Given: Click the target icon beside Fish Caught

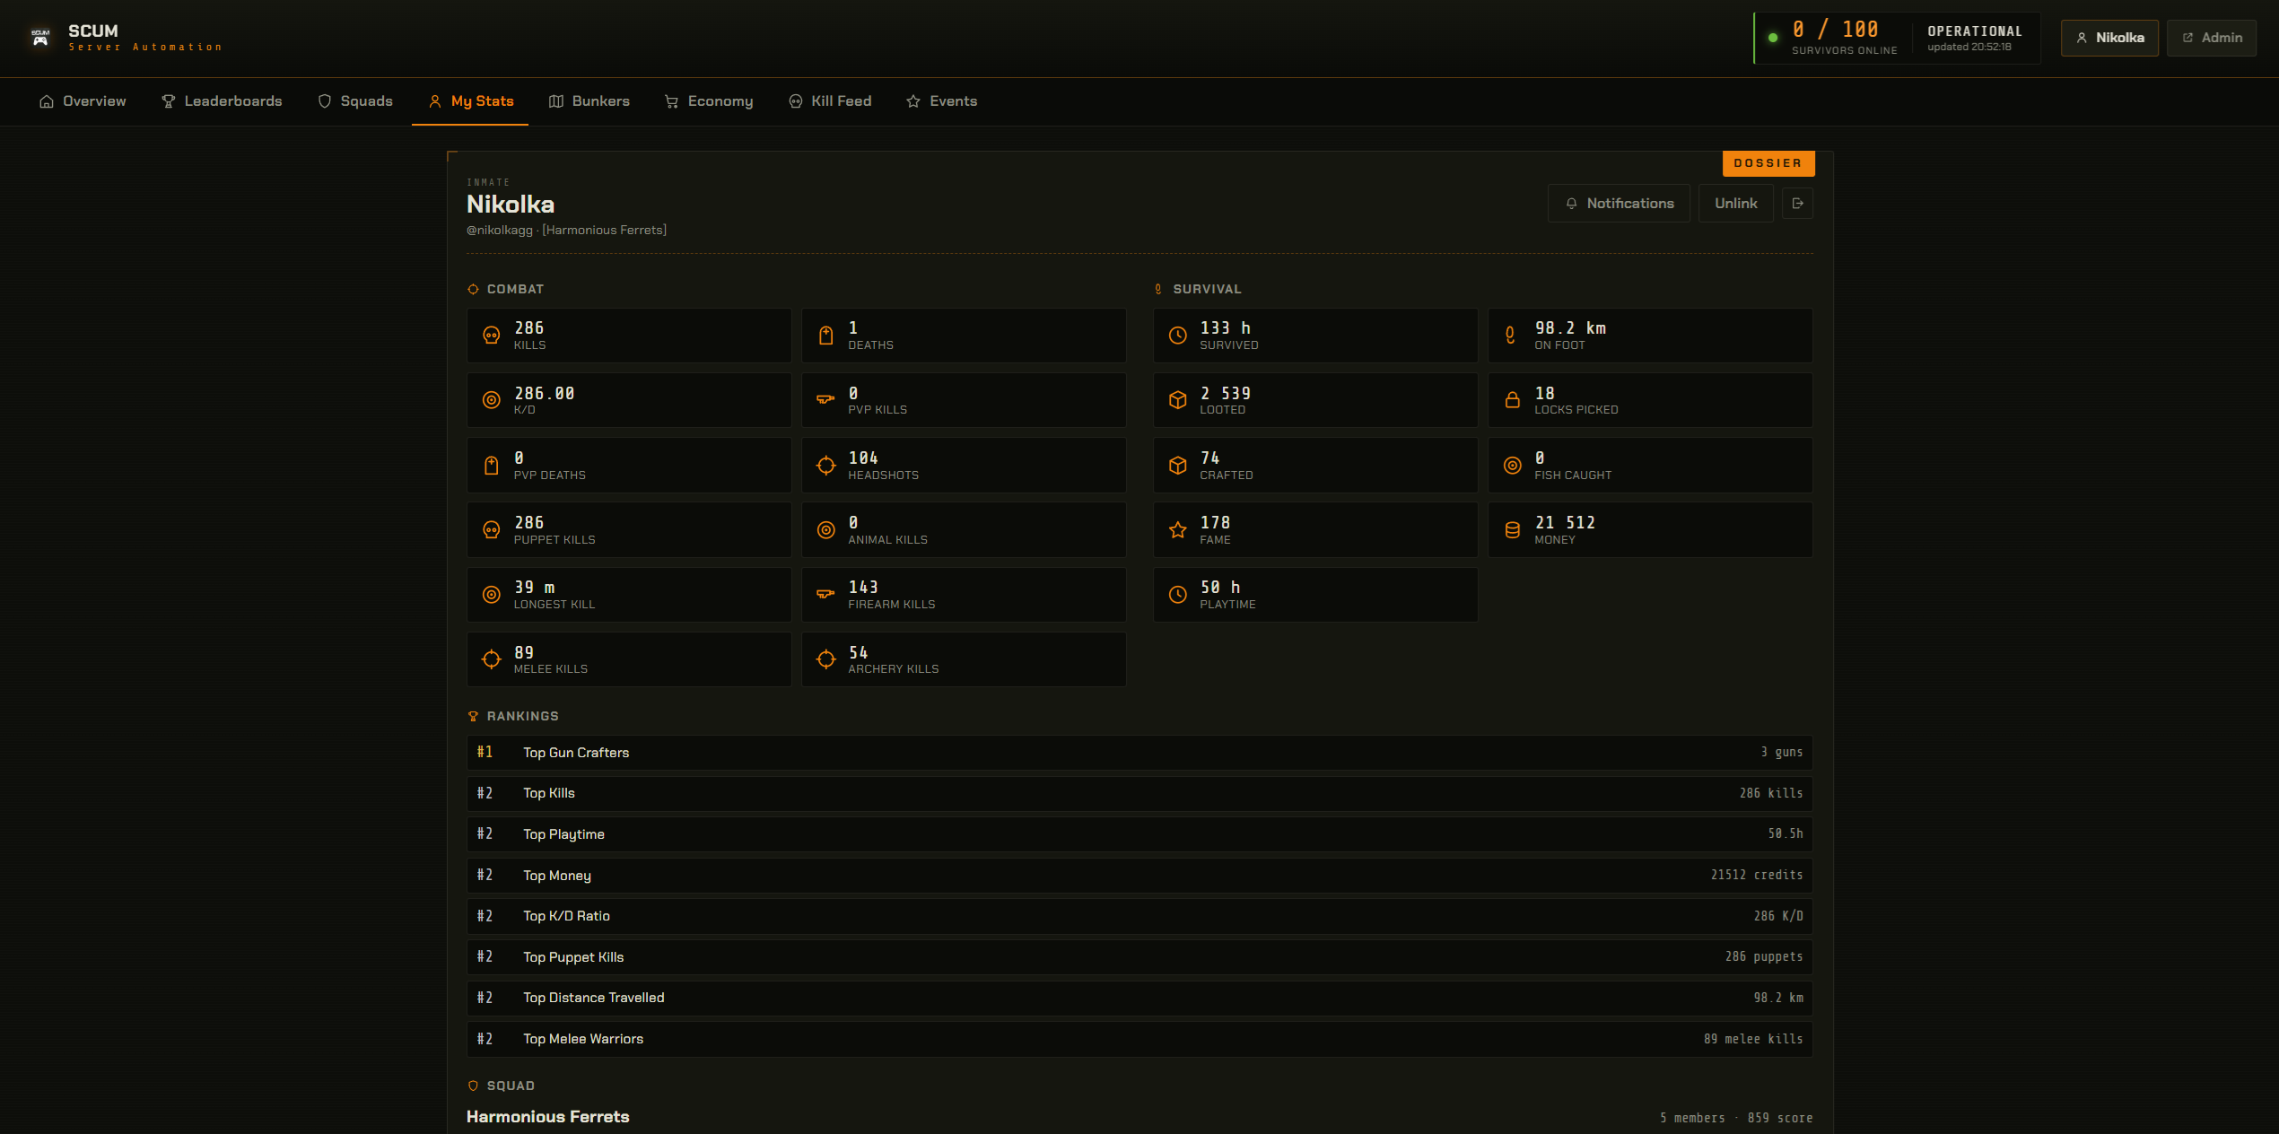Looking at the screenshot, I should tap(1513, 466).
